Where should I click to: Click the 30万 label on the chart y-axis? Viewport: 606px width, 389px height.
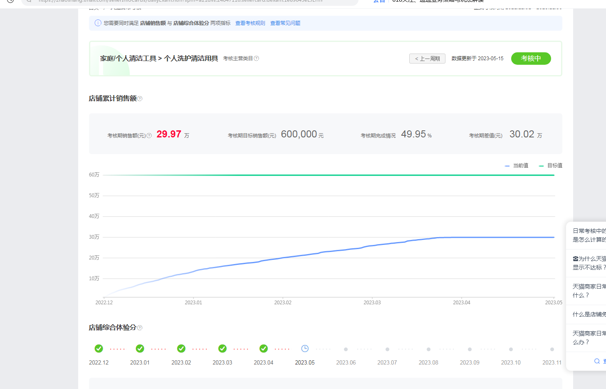(94, 237)
